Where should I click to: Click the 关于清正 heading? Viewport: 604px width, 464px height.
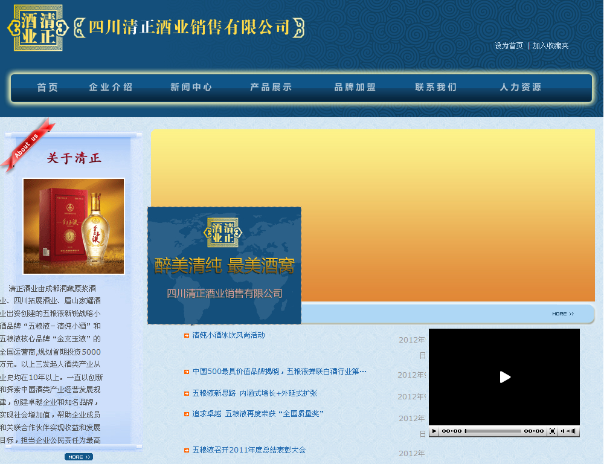(x=74, y=158)
